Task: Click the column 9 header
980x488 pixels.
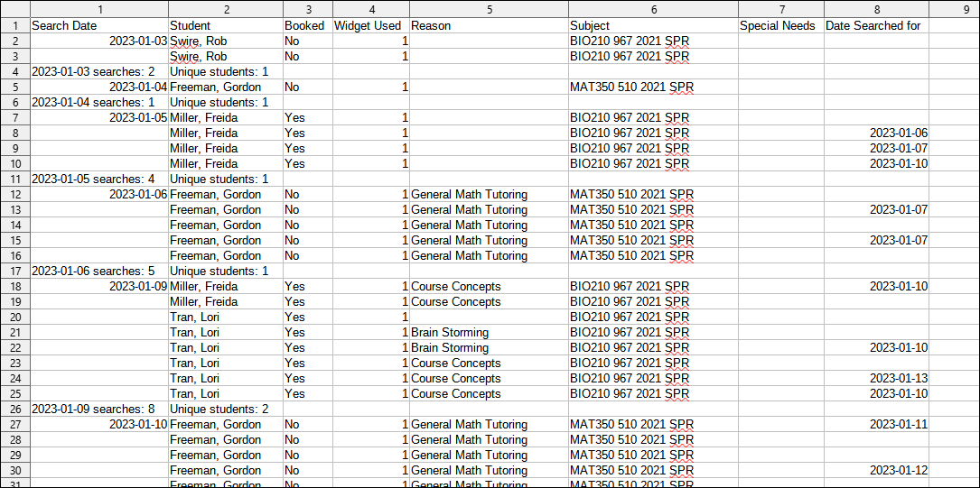Action: (954, 8)
